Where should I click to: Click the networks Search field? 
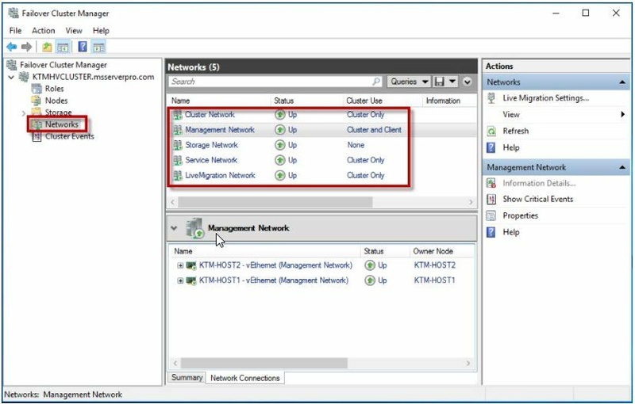pos(275,82)
